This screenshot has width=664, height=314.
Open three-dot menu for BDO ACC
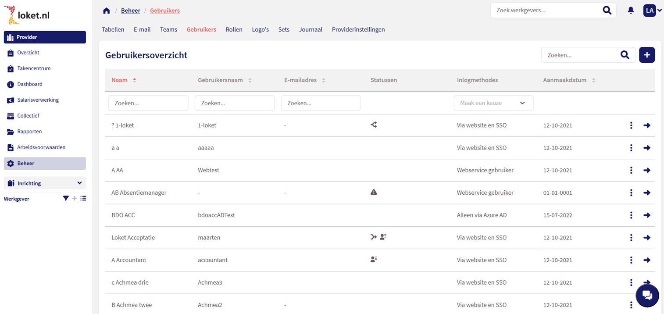pos(631,215)
